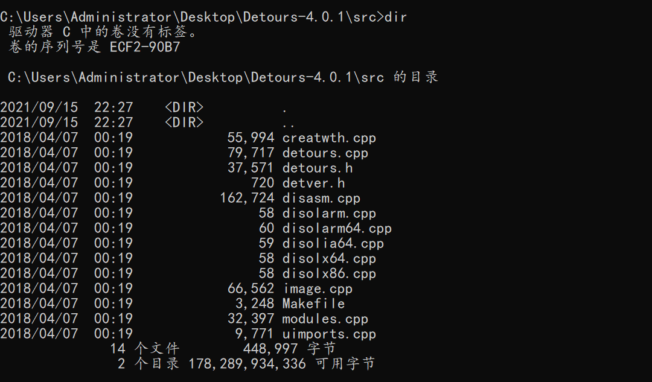Click file name disolia64.cpp
This screenshot has width=652, height=382.
click(333, 243)
